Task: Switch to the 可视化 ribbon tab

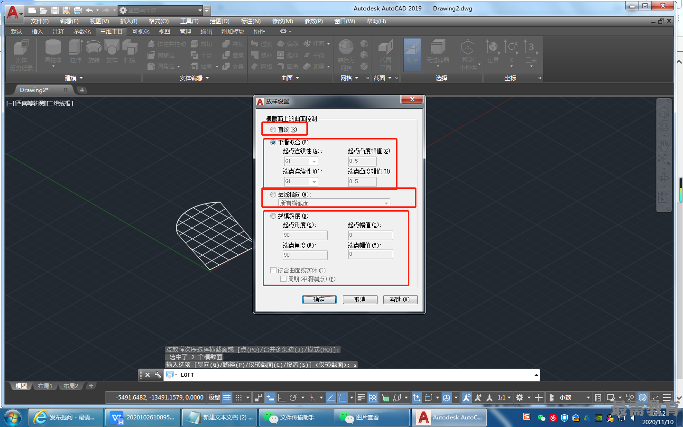Action: click(141, 32)
